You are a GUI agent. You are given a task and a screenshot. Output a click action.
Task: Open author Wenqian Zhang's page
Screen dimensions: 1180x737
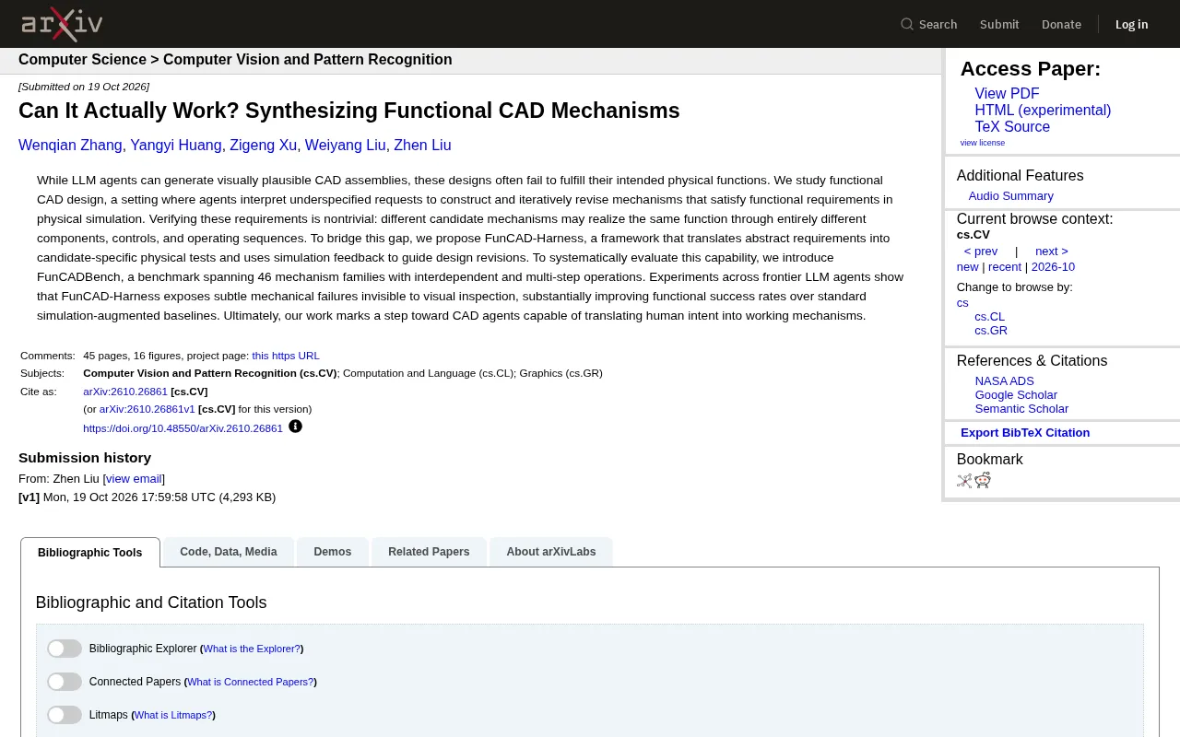click(x=70, y=146)
